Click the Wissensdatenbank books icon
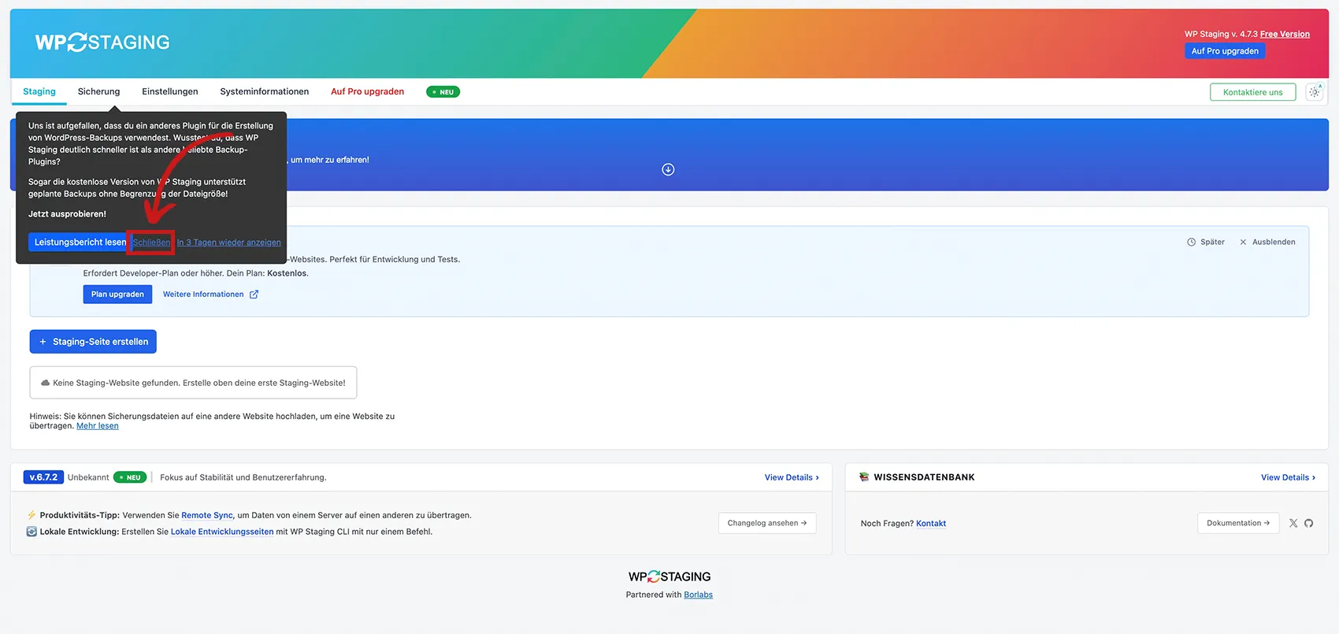The image size is (1339, 634). coord(864,477)
